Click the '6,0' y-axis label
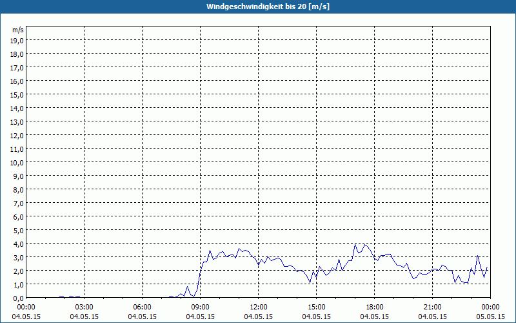 click(18, 217)
